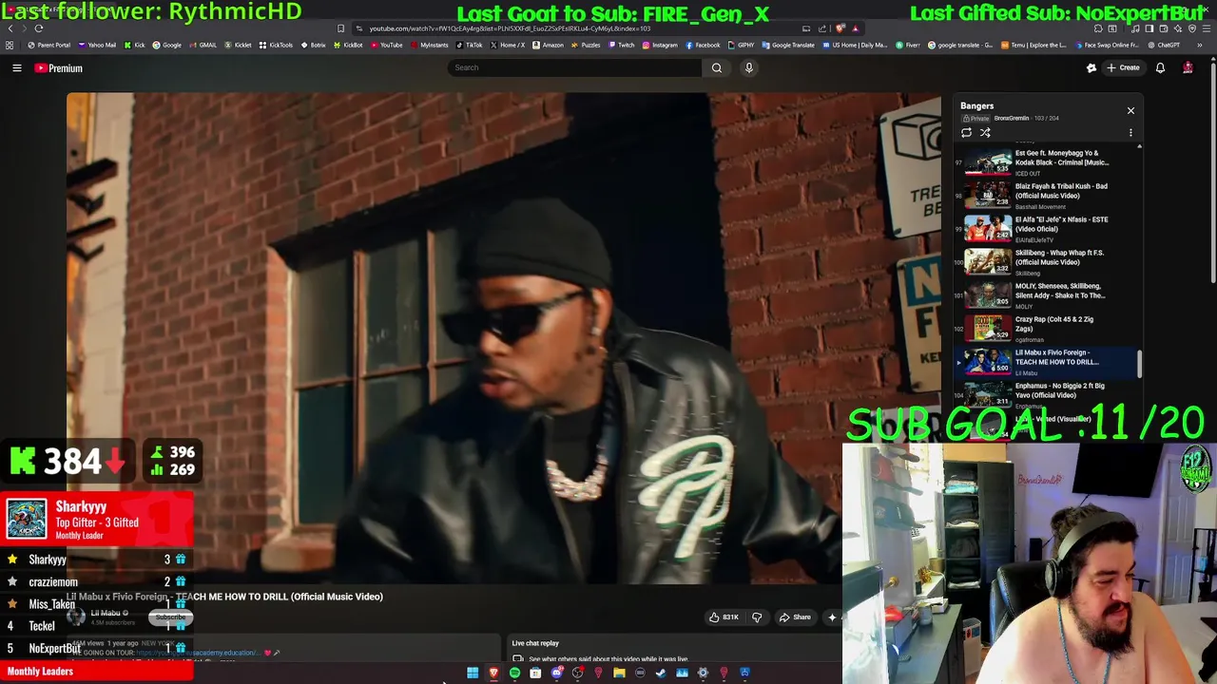Grab the playlist panel scrollbar
The image size is (1217, 684).
[1139, 362]
